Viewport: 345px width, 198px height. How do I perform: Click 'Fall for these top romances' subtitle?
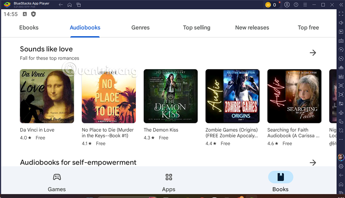[x=49, y=58]
